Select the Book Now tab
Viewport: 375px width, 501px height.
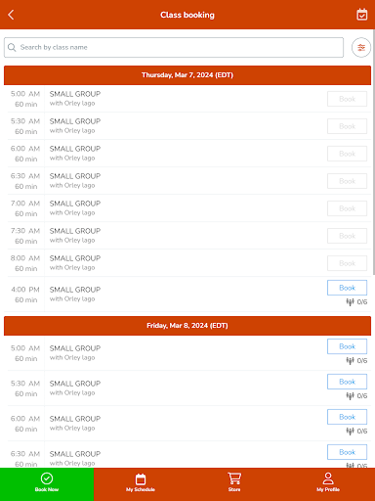47,484
